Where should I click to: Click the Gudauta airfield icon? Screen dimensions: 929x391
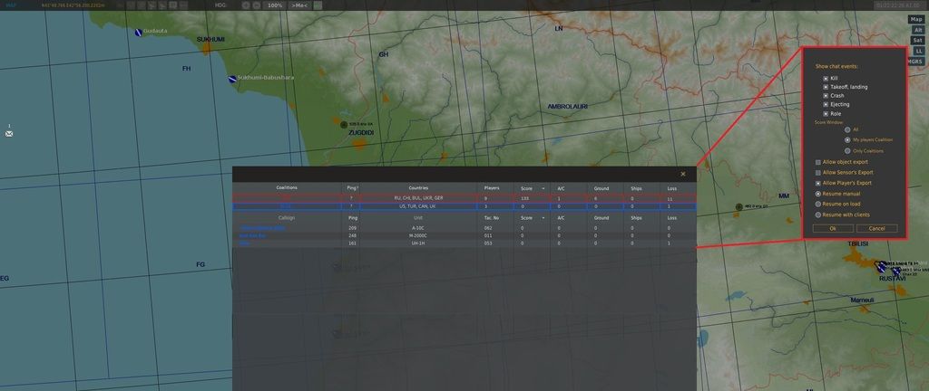point(138,32)
